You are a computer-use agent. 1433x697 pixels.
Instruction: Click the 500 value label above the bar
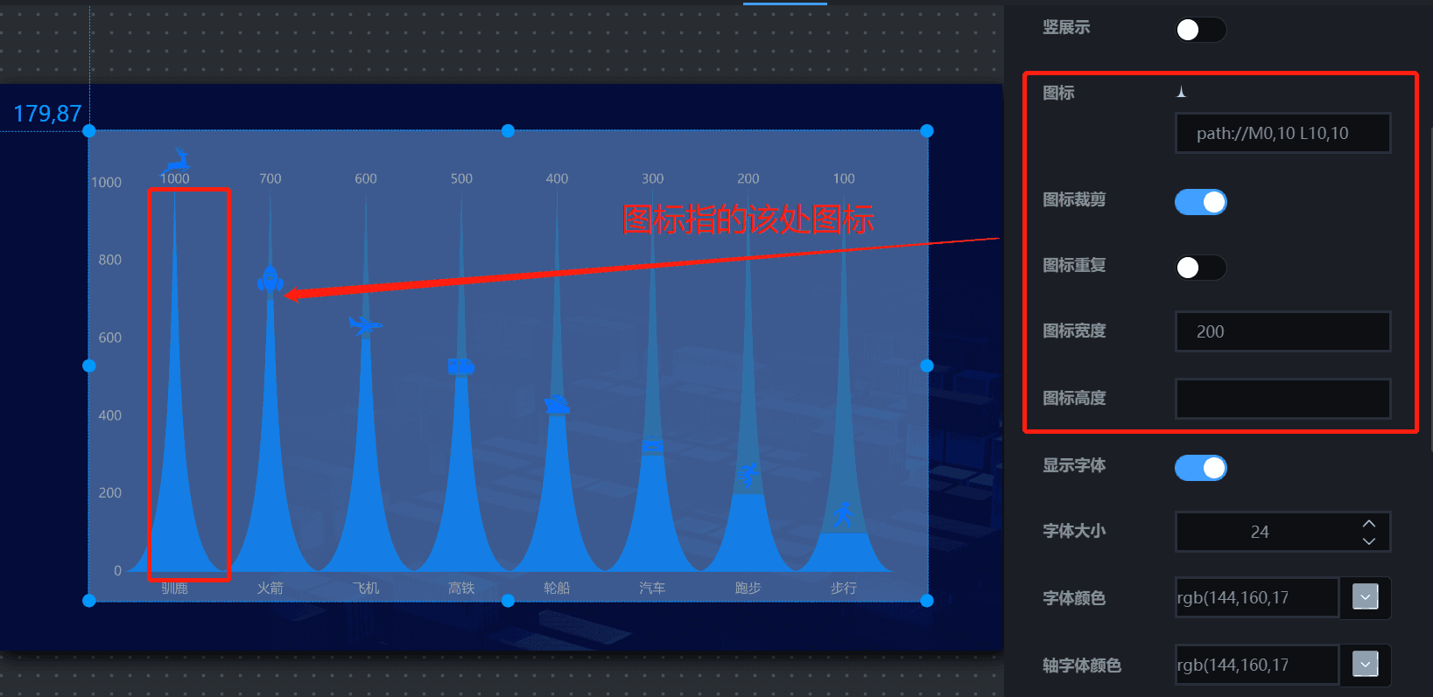(461, 178)
